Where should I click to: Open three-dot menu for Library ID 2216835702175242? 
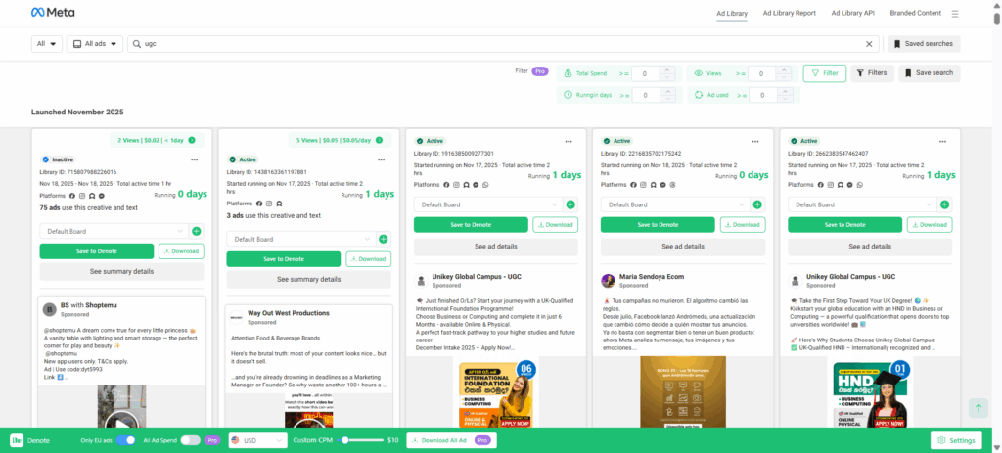tap(755, 141)
